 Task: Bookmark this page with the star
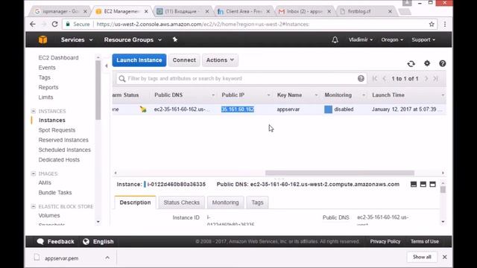click(432, 25)
